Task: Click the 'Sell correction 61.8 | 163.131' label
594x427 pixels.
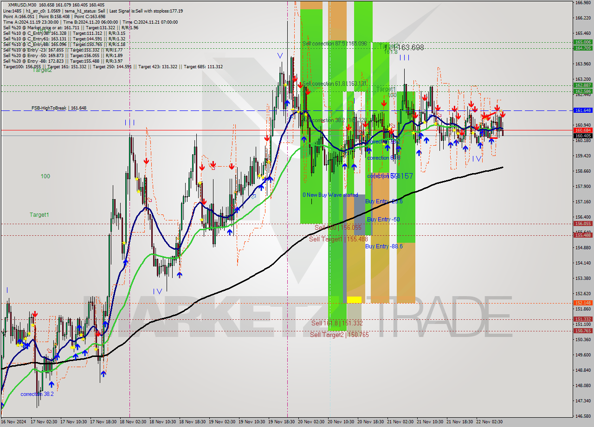Action: tap(335, 84)
